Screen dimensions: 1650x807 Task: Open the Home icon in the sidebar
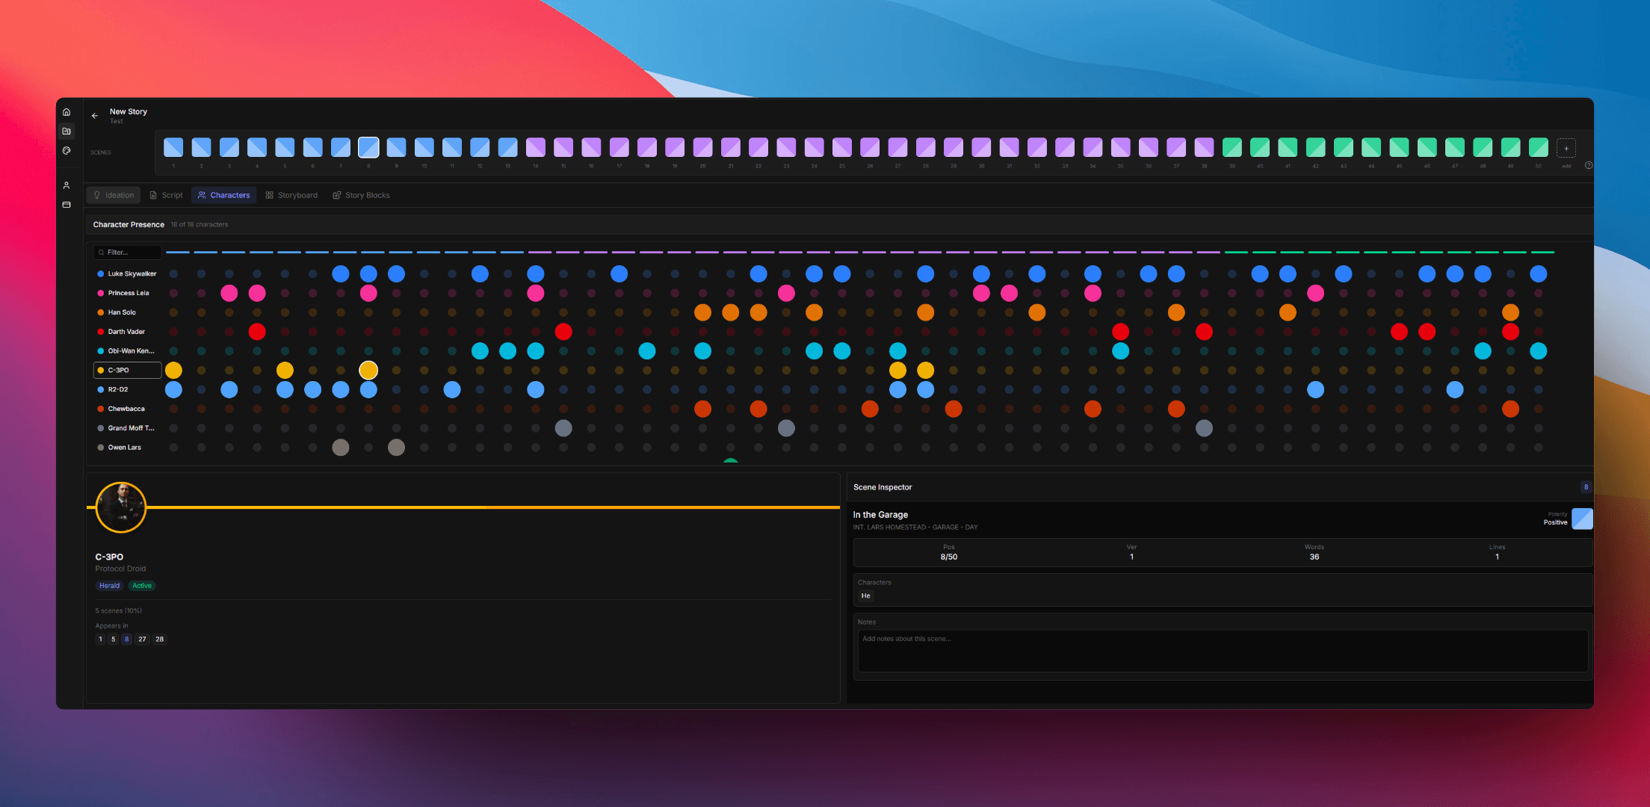(67, 111)
